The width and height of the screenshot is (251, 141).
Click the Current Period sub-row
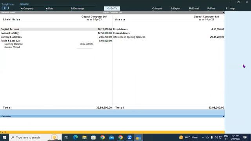tap(12, 47)
